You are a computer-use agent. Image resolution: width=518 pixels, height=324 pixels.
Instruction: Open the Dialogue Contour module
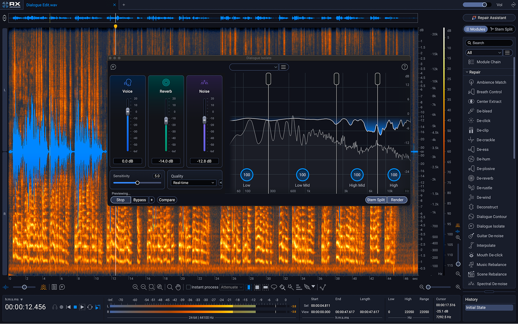tap(488, 217)
